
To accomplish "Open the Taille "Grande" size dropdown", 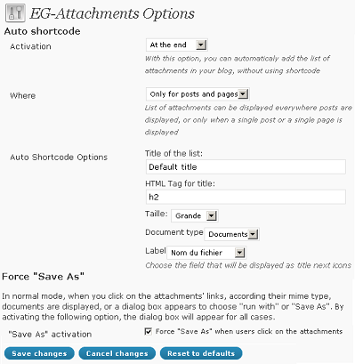I will 195,216.
